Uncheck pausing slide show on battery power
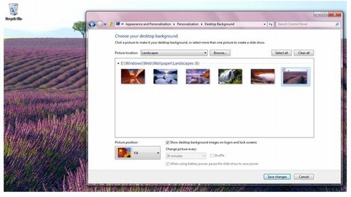Viewport: 351px width, 197px height. (x=168, y=164)
